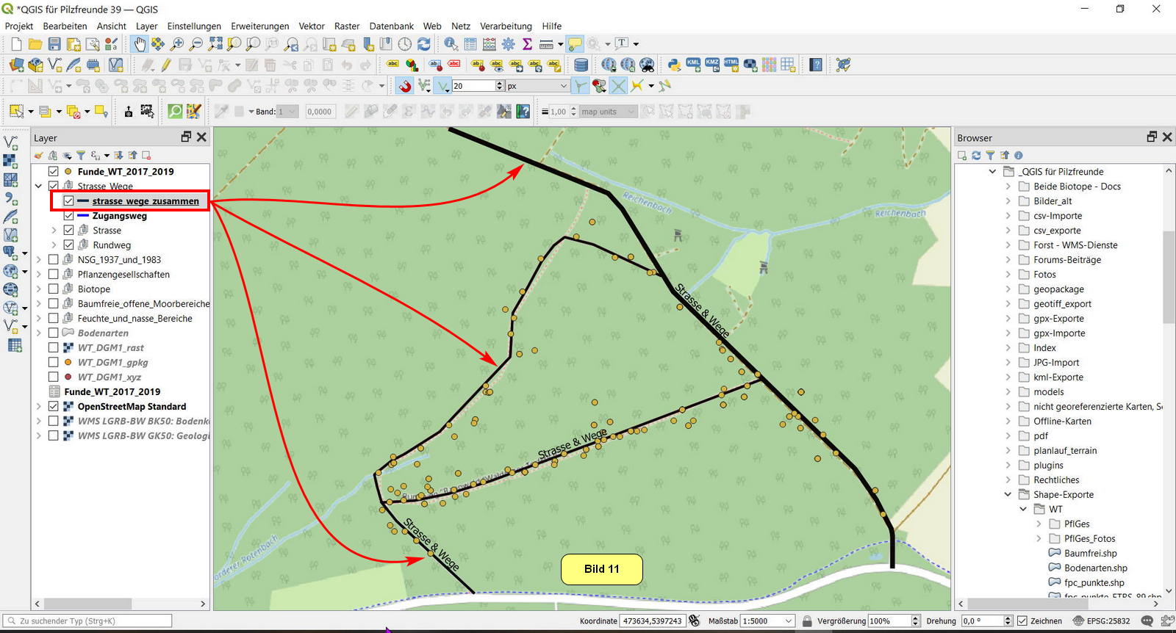
Task: Toggle the snapping magnet icon
Action: (405, 86)
